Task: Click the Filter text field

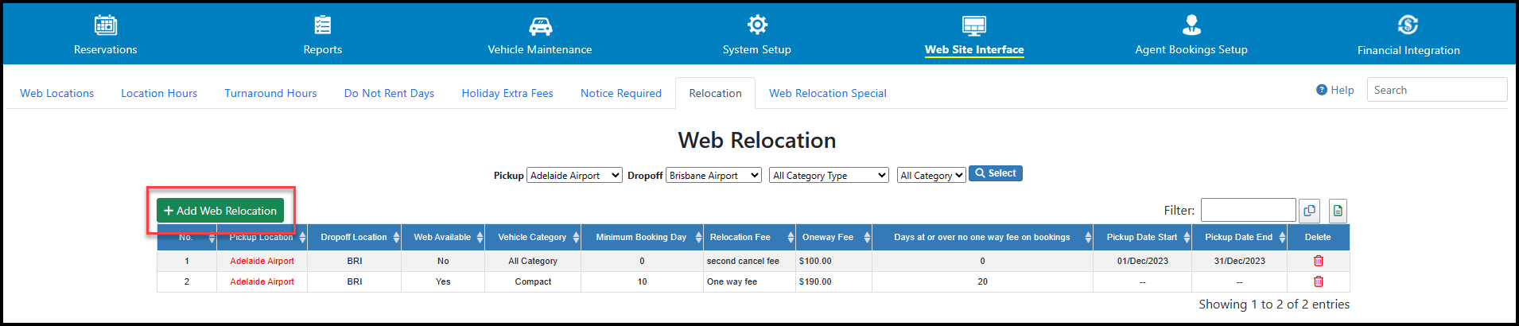Action: 1248,210
